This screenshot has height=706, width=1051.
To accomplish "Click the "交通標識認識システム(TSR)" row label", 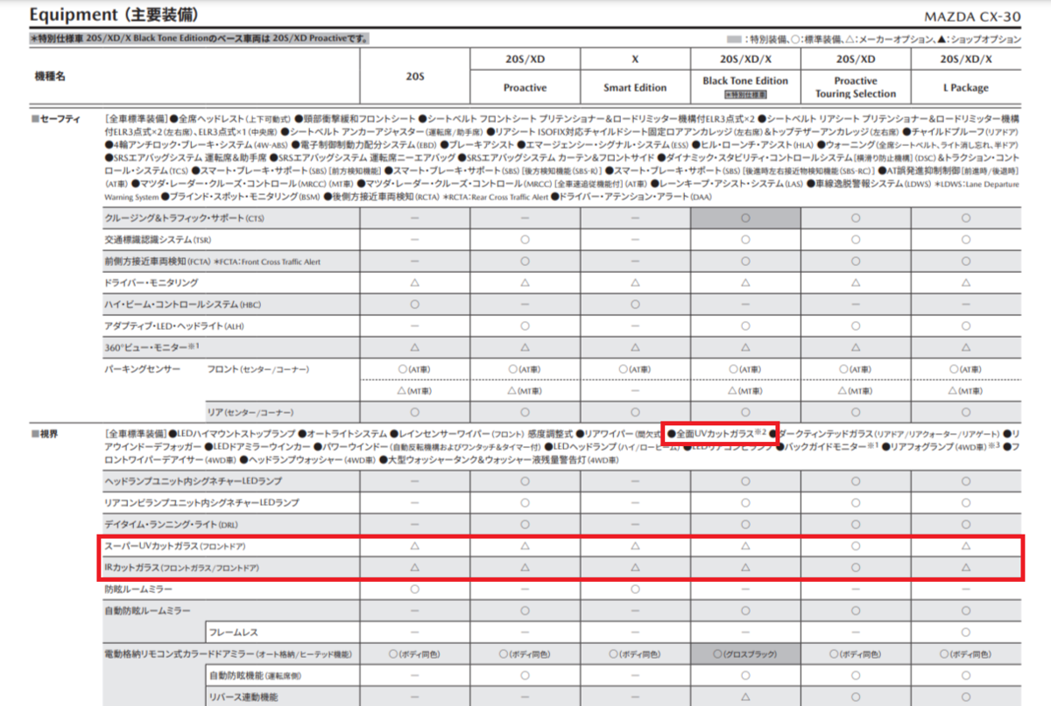I will [157, 240].
